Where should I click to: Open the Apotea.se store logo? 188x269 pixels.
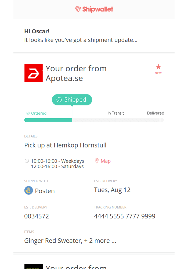coord(33,73)
